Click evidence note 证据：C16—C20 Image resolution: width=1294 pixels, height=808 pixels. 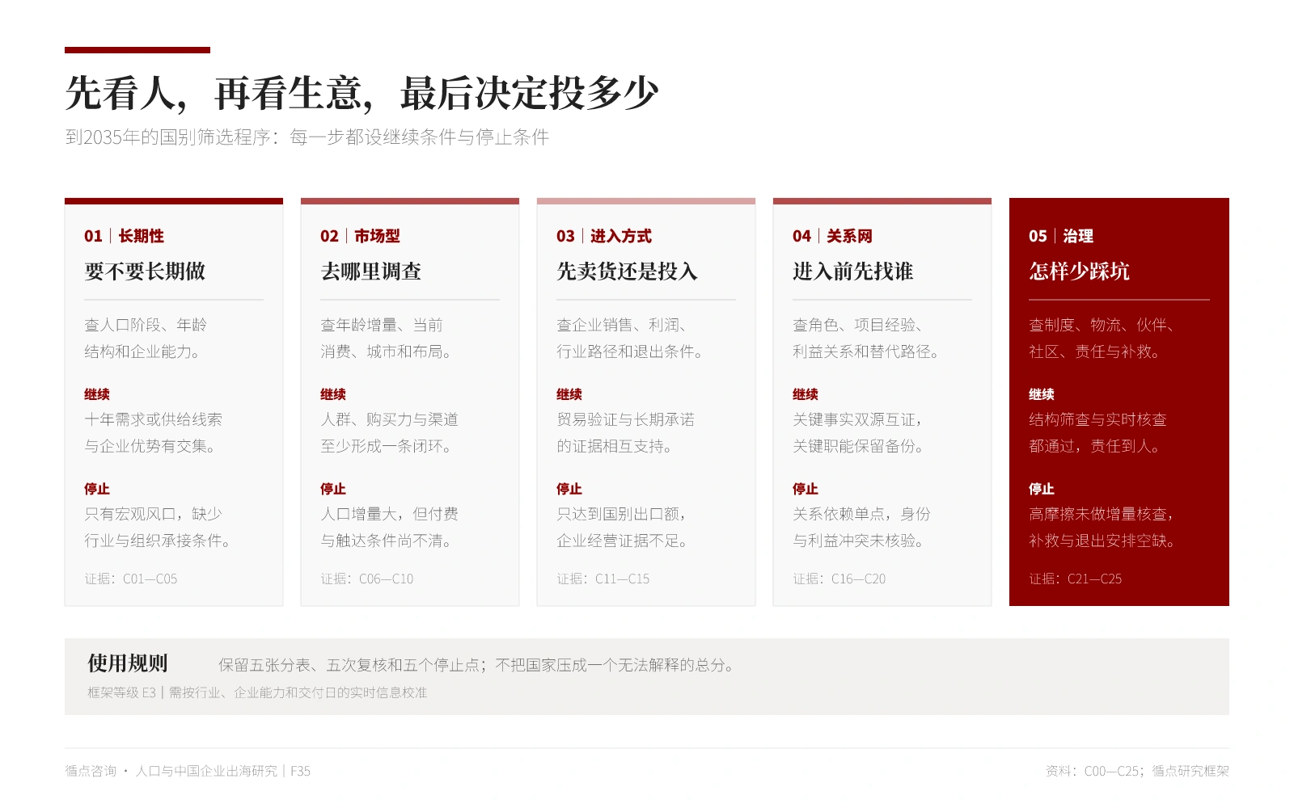click(839, 579)
